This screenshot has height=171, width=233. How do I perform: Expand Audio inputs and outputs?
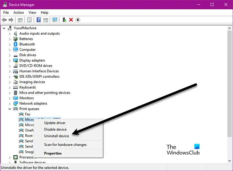coord(10,34)
